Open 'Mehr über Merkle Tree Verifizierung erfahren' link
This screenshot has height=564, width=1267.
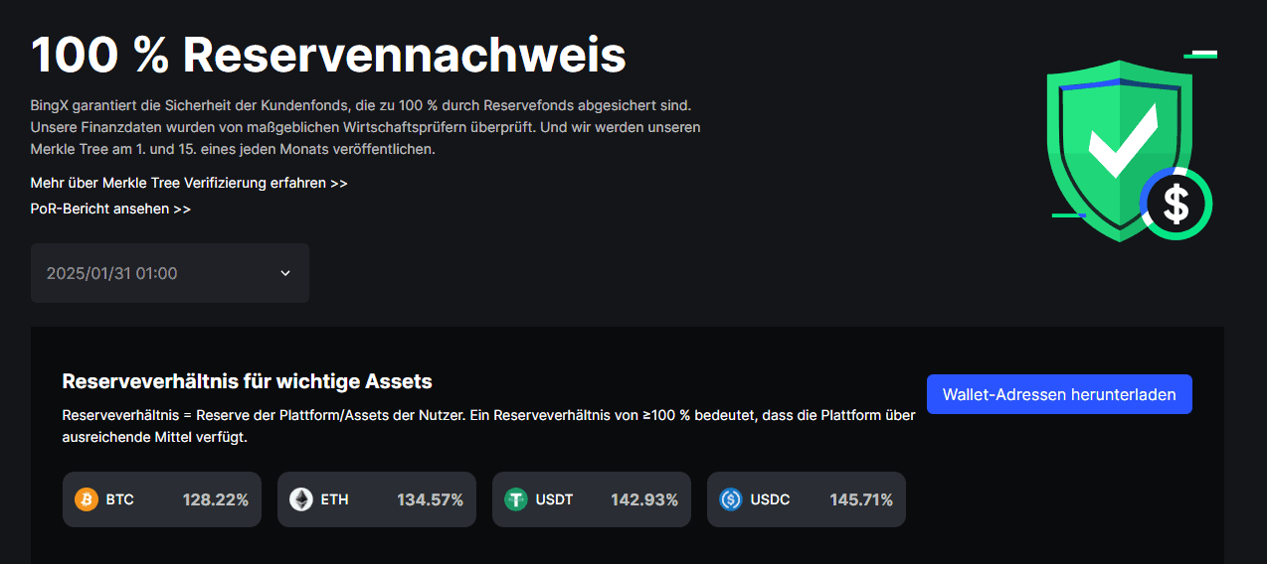pos(189,184)
